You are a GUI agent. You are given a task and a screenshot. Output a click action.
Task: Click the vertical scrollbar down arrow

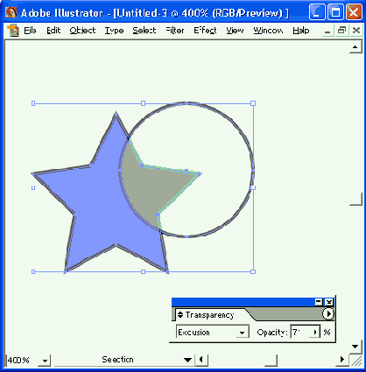click(x=355, y=347)
